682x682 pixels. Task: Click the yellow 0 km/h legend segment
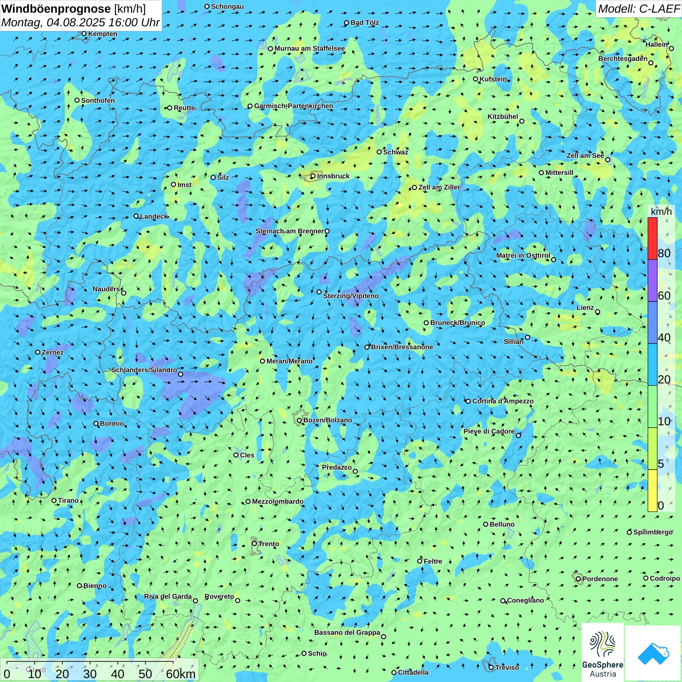(x=652, y=491)
